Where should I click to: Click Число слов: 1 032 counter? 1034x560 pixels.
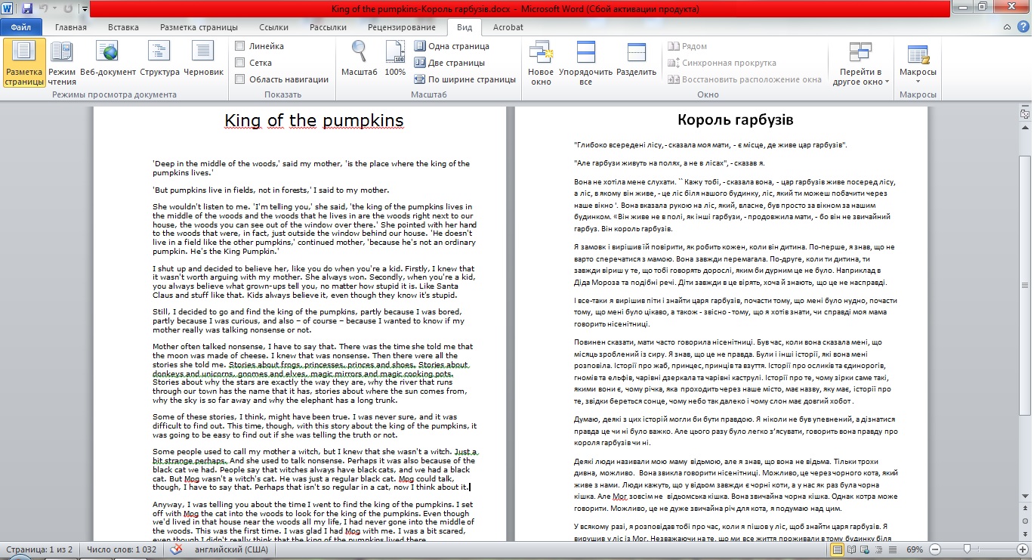(121, 549)
